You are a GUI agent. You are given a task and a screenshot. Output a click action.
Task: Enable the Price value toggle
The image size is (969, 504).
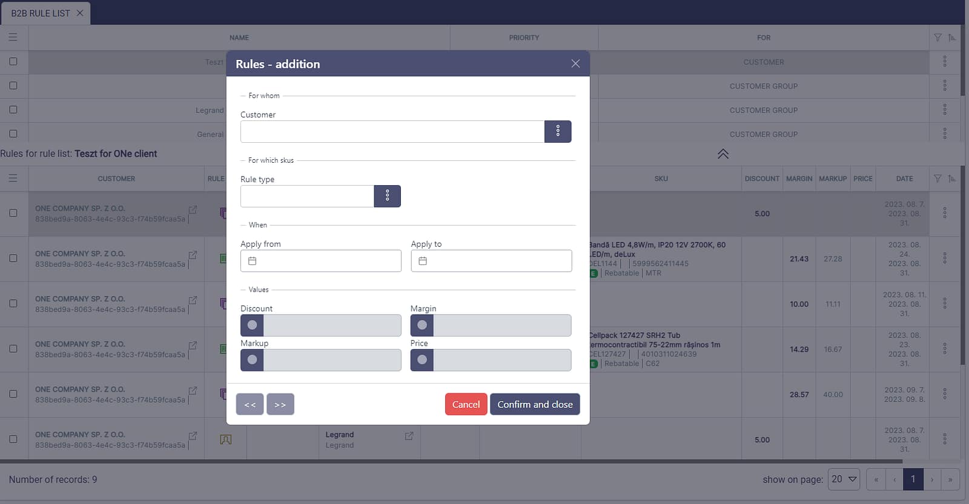pos(422,360)
